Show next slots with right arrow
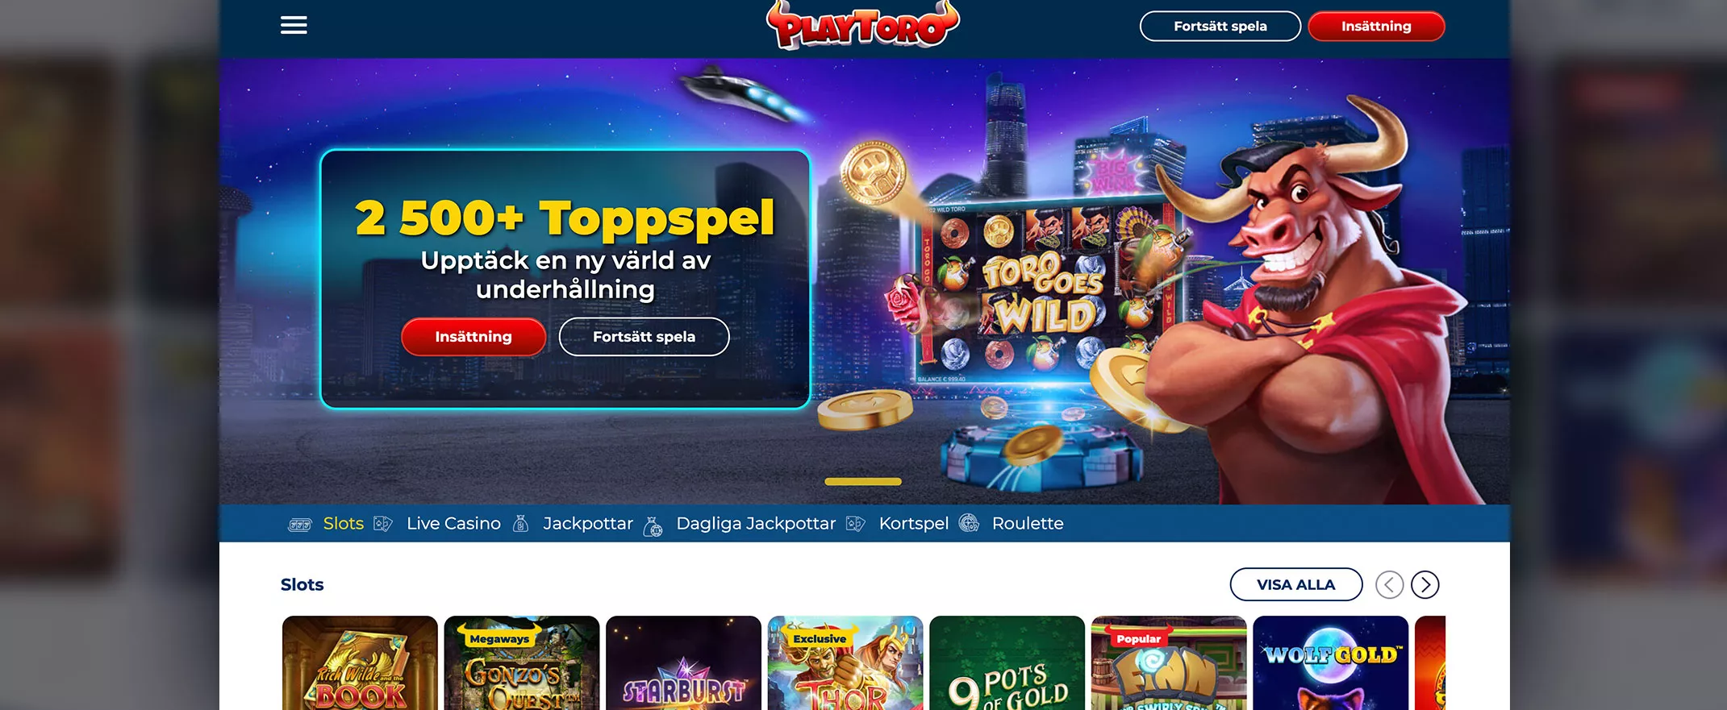Screen dimensions: 1727x710 1425,584
